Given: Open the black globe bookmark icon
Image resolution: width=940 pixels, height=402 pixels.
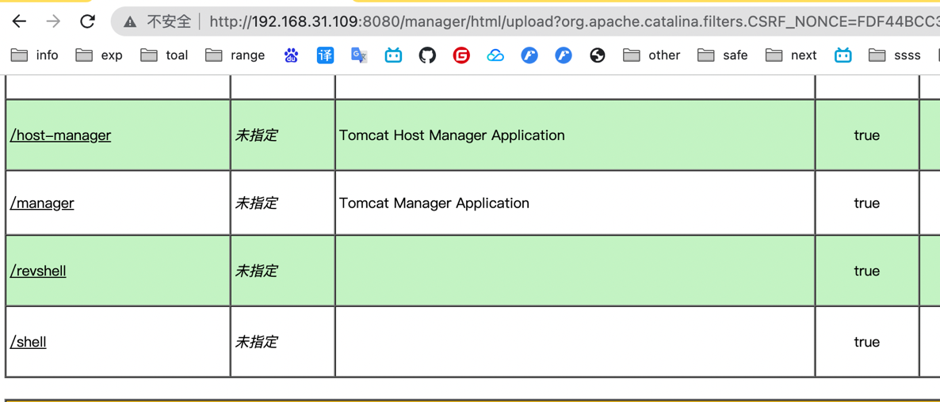Looking at the screenshot, I should pos(598,55).
